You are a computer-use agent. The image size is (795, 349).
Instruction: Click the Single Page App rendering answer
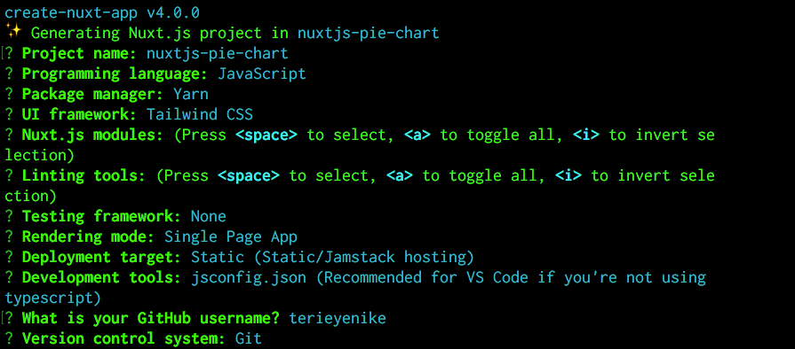point(231,237)
